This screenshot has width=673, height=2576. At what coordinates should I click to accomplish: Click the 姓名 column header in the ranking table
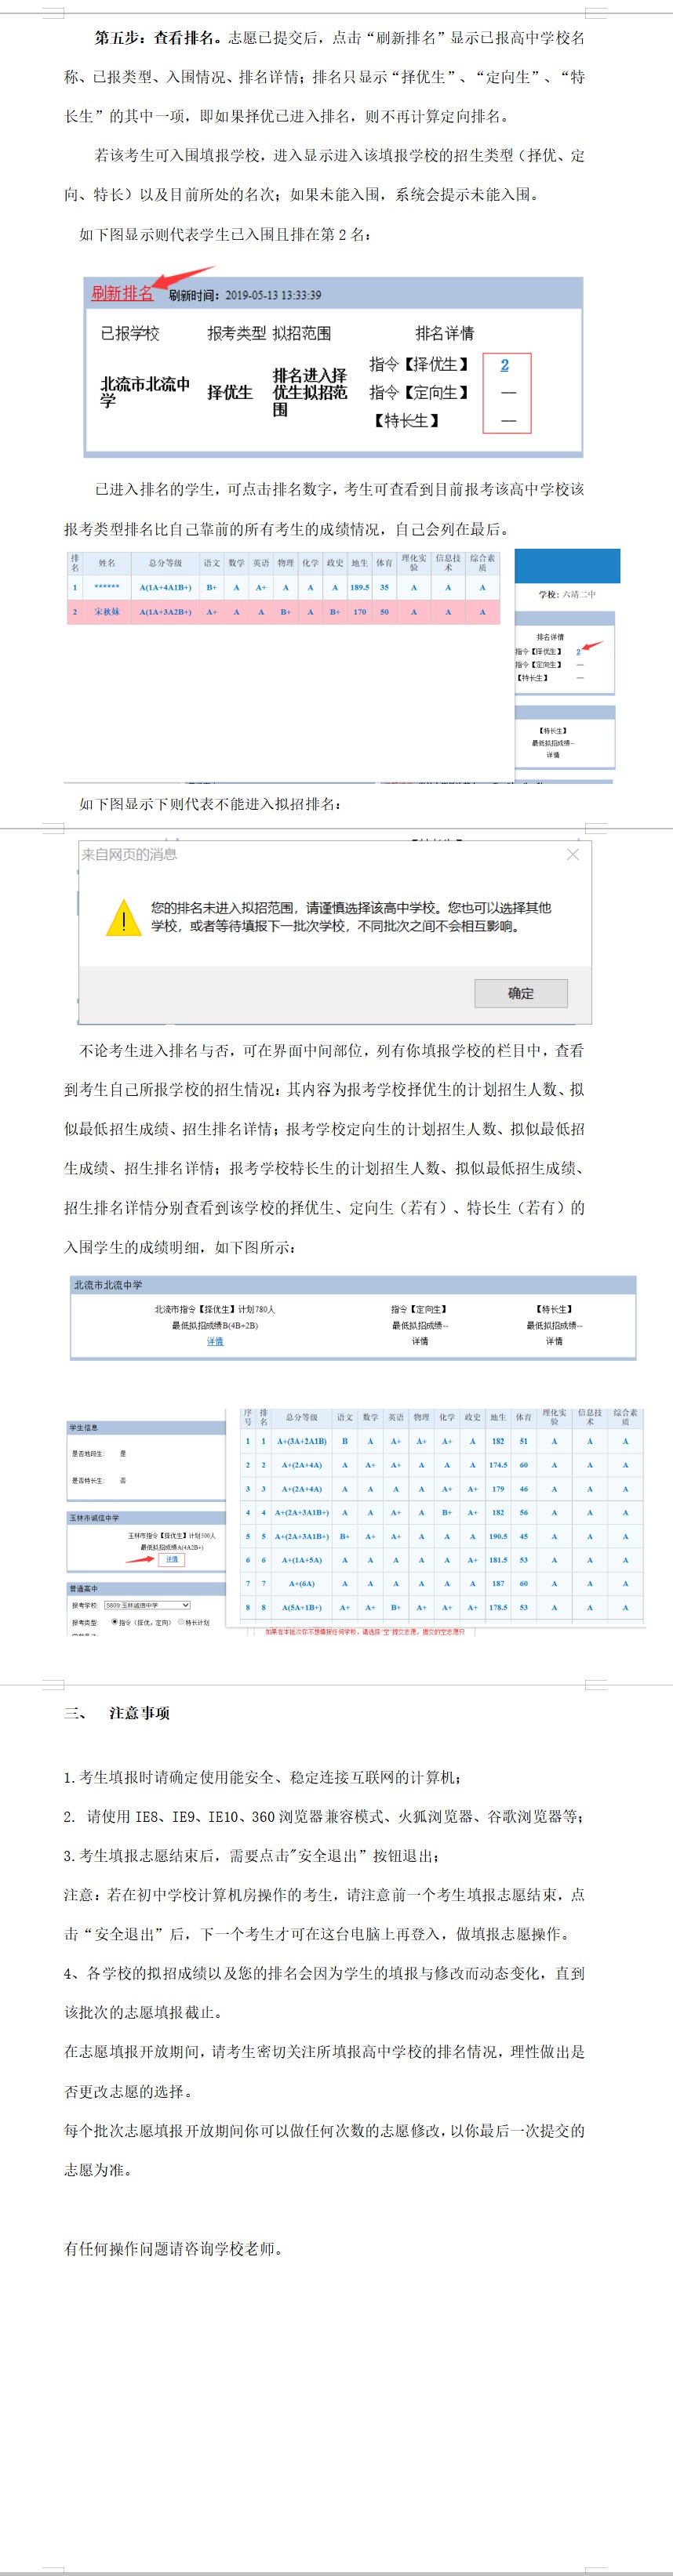pyautogui.click(x=107, y=563)
